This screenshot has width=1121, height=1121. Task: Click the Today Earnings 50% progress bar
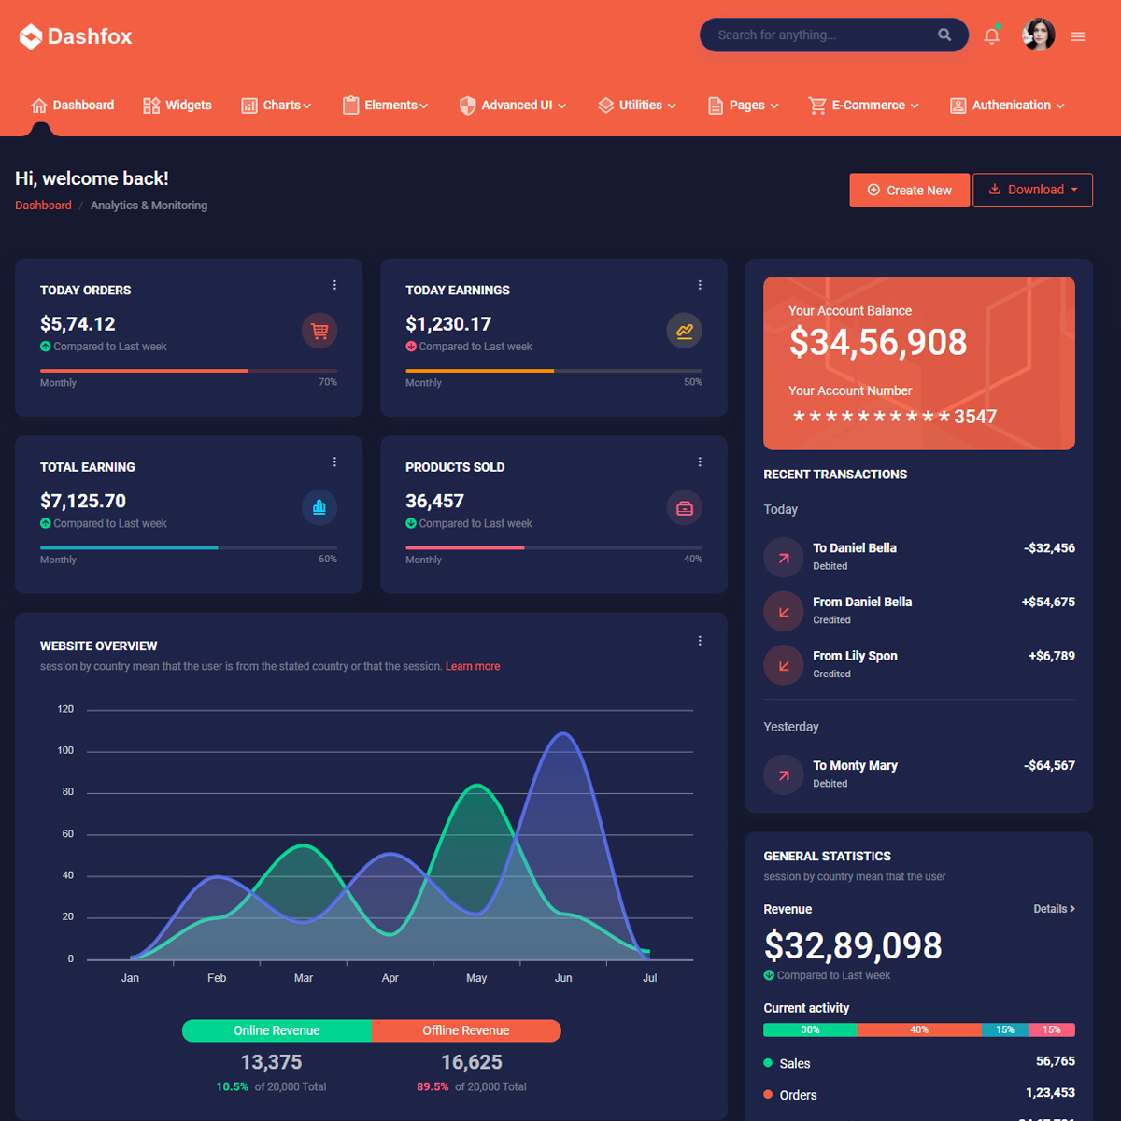point(554,371)
